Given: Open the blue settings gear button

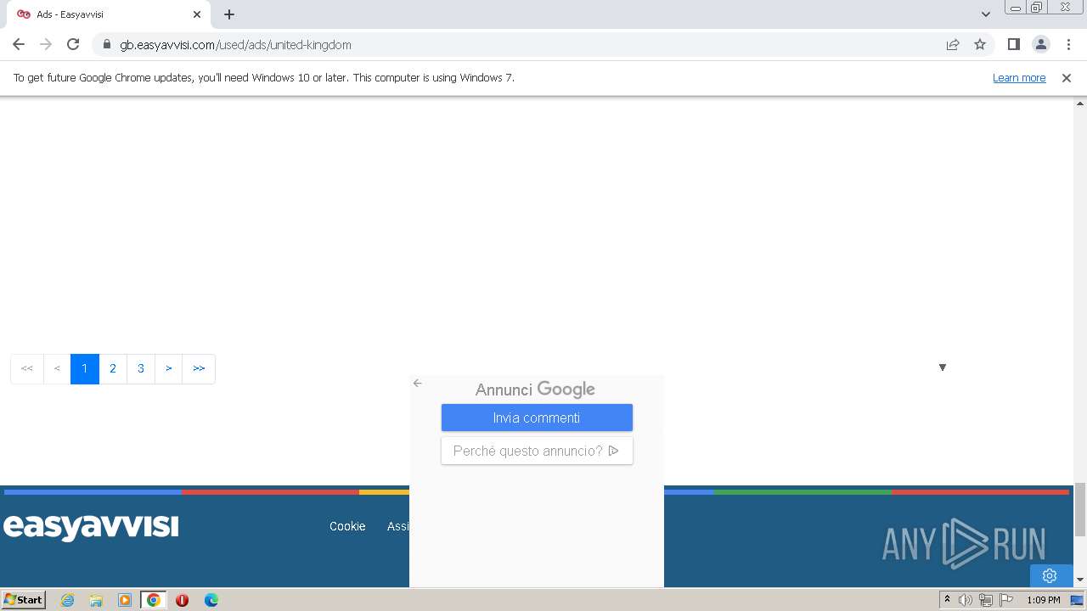Looking at the screenshot, I should click(x=1050, y=575).
